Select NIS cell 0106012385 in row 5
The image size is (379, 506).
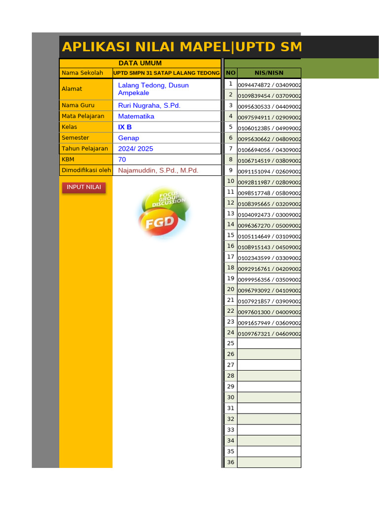tap(269, 127)
